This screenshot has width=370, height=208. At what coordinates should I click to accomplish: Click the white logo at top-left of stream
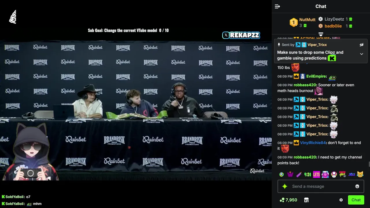(13, 17)
